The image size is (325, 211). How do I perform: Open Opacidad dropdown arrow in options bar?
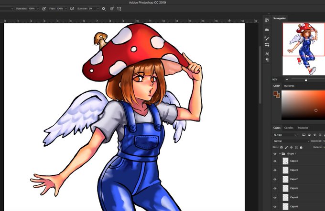click(x=37, y=9)
